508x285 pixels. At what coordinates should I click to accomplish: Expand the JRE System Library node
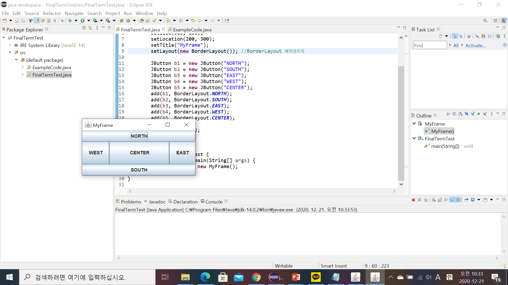pyautogui.click(x=10, y=45)
